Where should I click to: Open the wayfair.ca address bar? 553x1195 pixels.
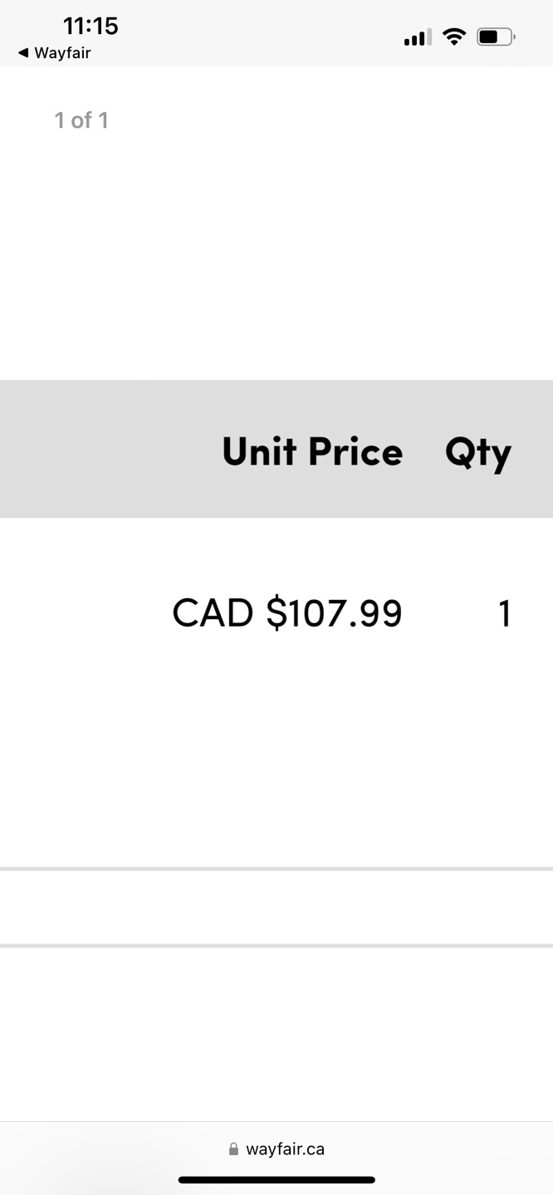click(285, 1149)
